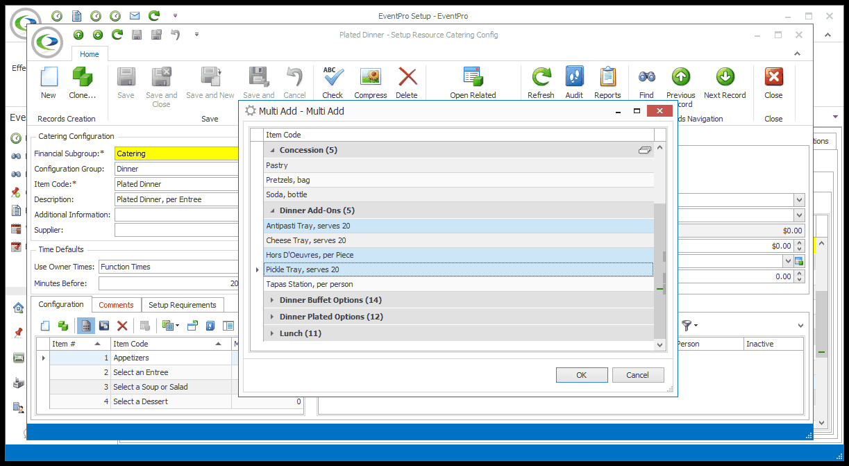Click the Clone green cubes icon
This screenshot has width=849, height=466.
click(83, 78)
